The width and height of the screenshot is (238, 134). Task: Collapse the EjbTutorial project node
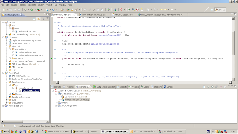coord(3,37)
